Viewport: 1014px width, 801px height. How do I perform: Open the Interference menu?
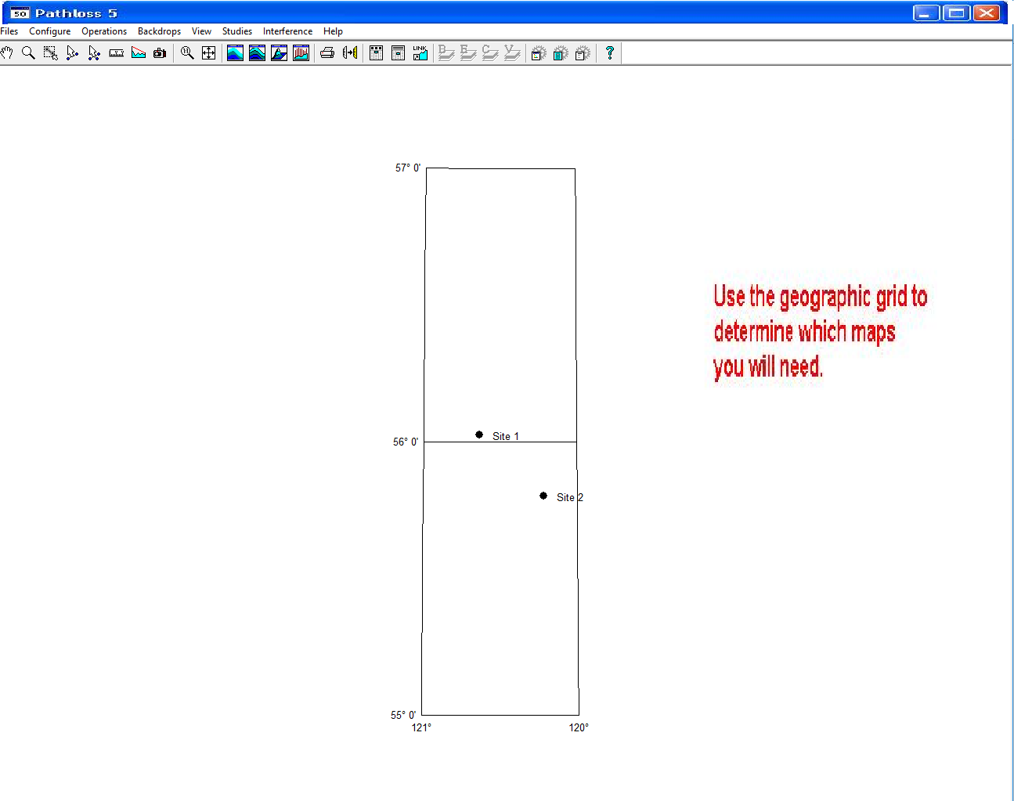287,31
